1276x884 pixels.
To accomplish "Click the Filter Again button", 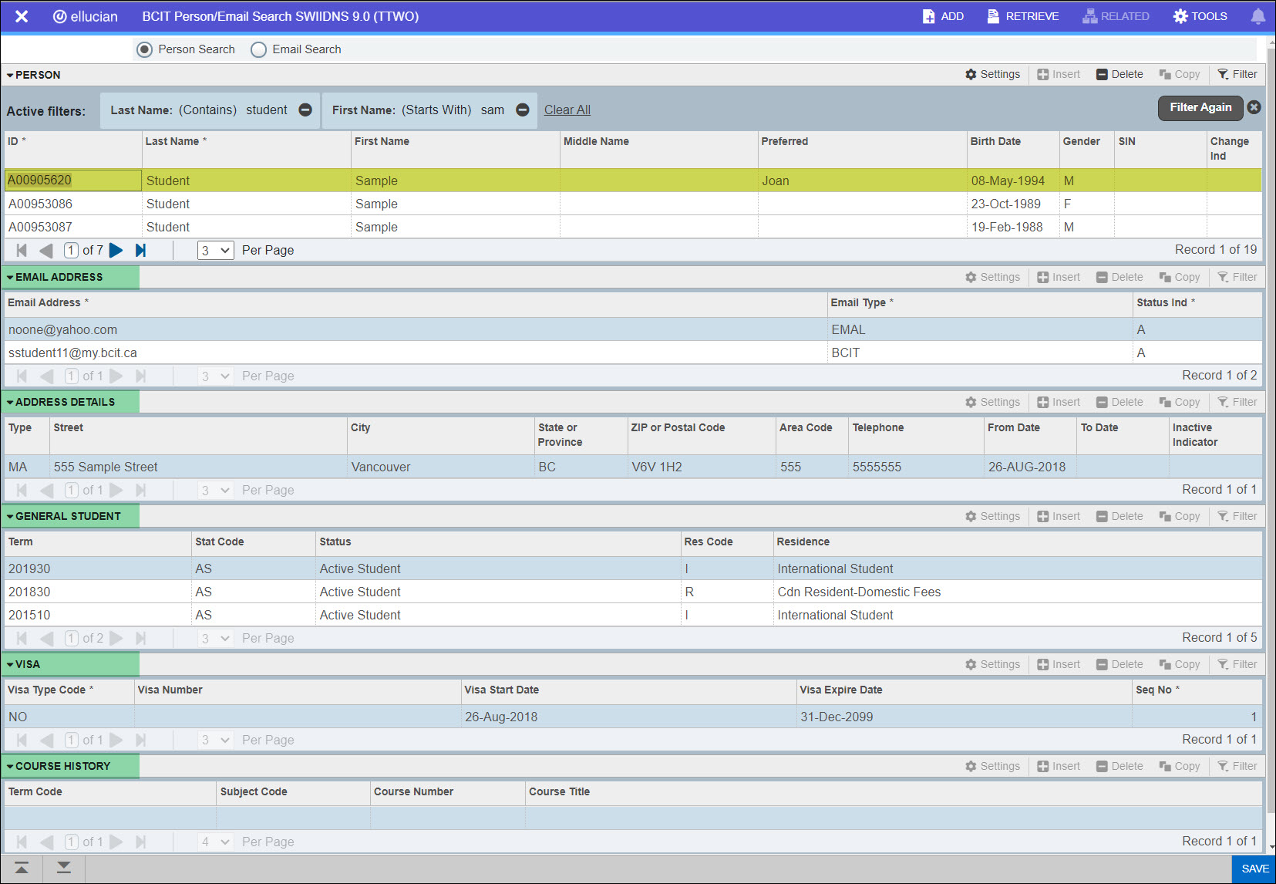I will coord(1200,107).
